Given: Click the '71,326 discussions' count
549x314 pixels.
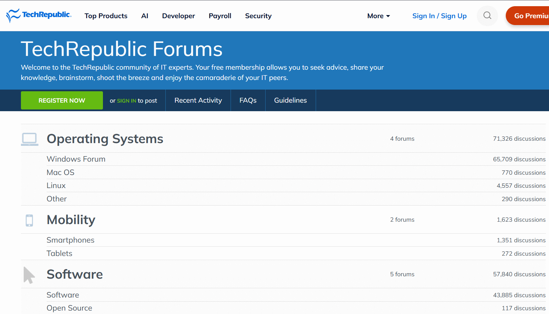Looking at the screenshot, I should click(519, 139).
